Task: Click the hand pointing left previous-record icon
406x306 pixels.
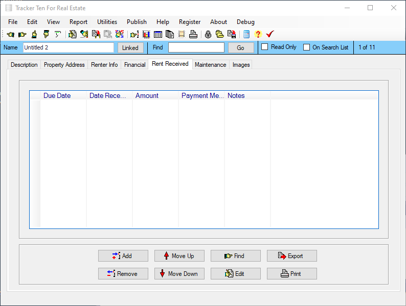Action: [11, 34]
